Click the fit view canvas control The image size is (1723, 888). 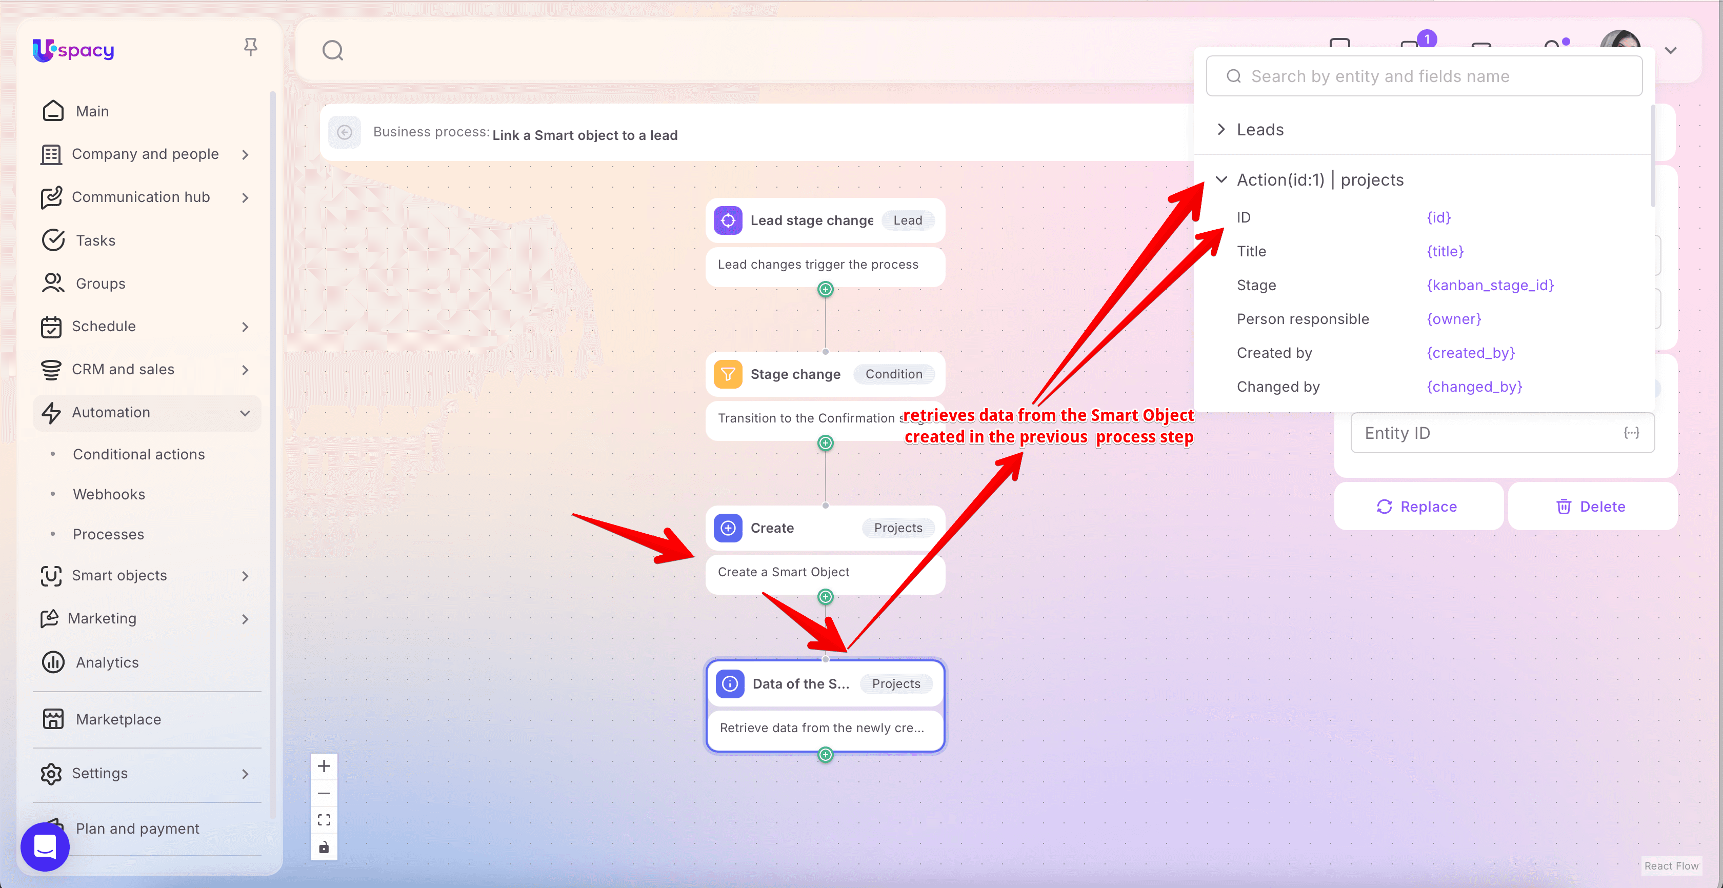point(324,820)
